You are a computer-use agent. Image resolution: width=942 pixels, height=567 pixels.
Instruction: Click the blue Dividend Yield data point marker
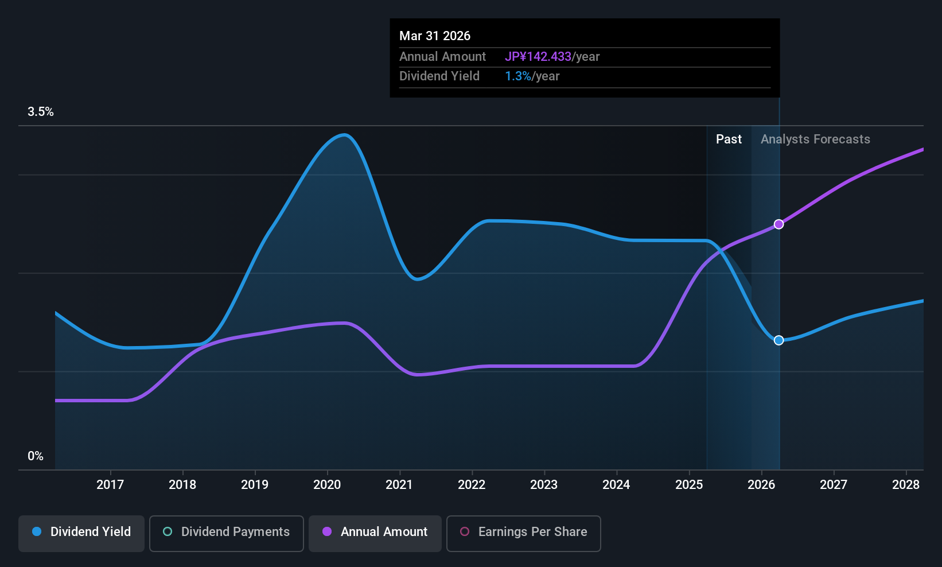778,340
